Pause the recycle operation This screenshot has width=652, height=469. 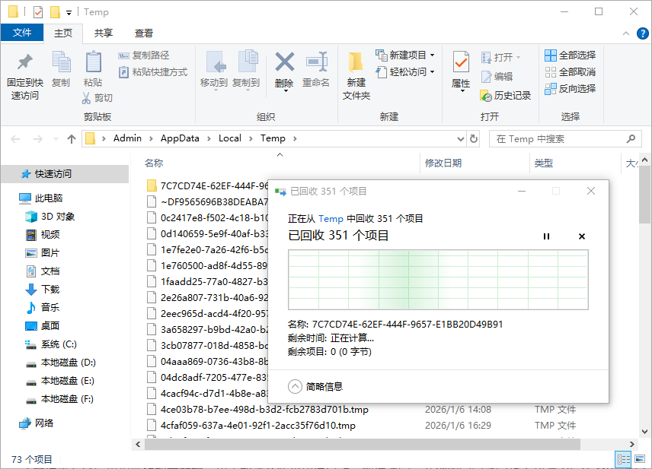pyautogui.click(x=546, y=236)
